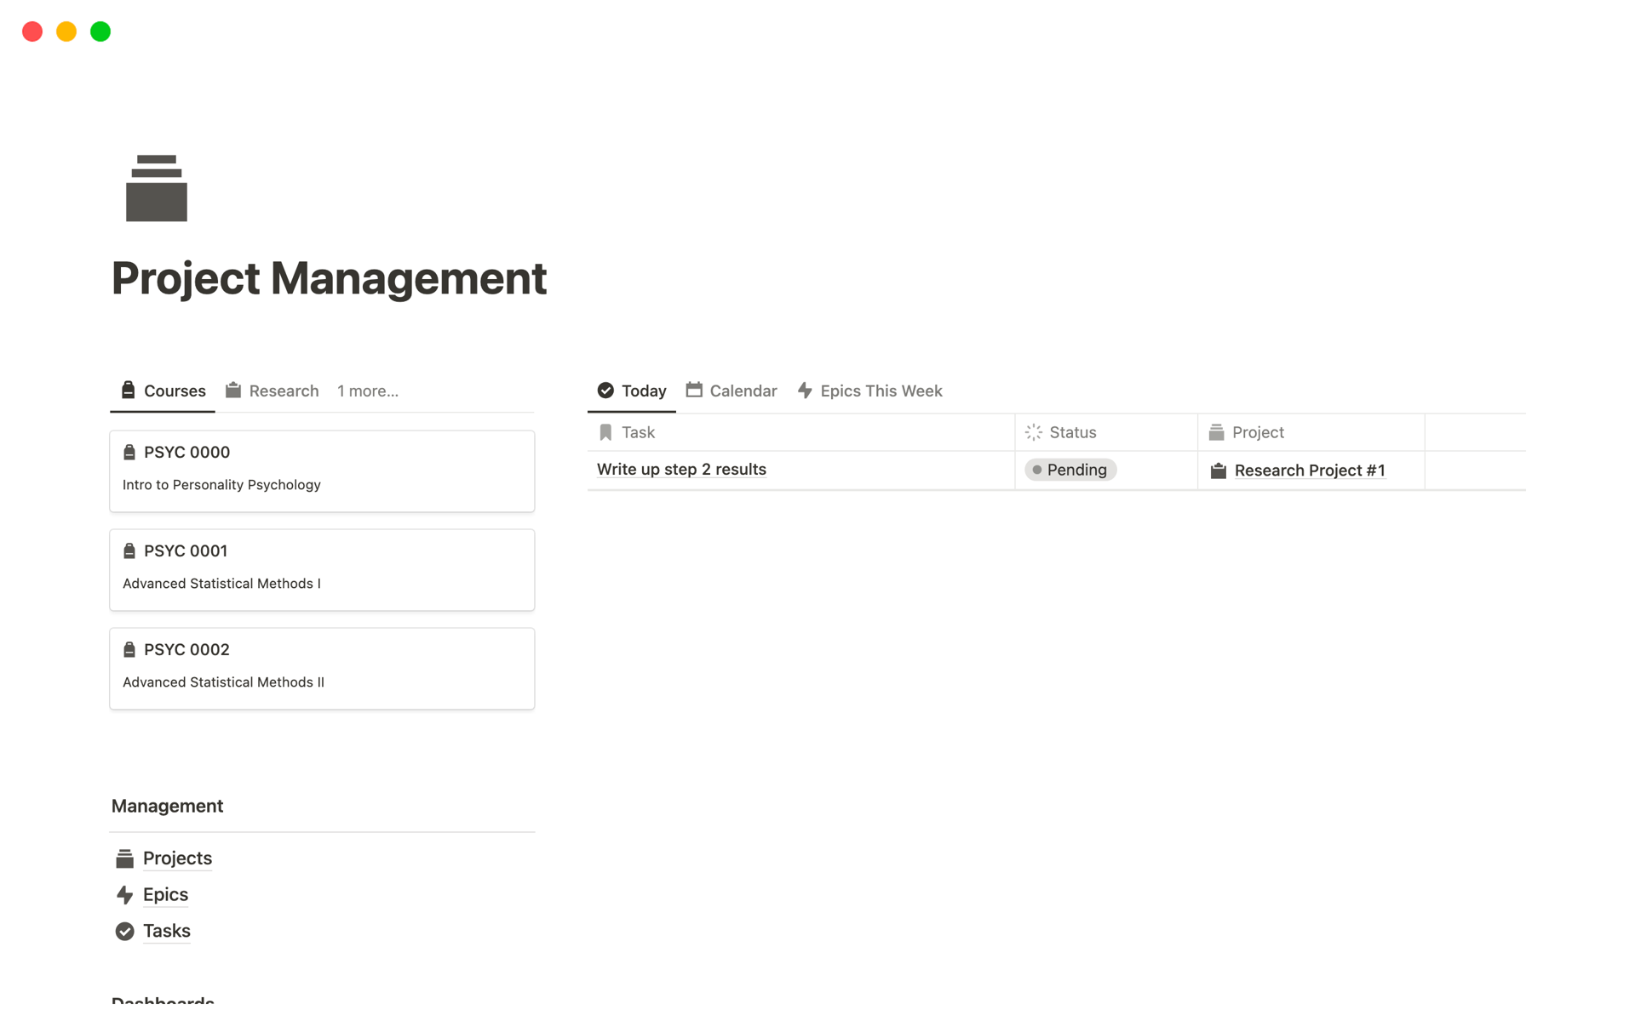Switch to the Calendar tab
This screenshot has height=1021, width=1635.
731,391
